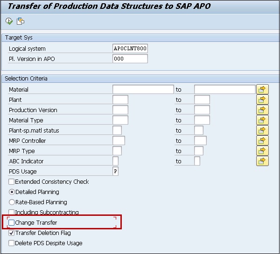
Task: Select Rate-Based Planning radio button
Action: coord(12,202)
